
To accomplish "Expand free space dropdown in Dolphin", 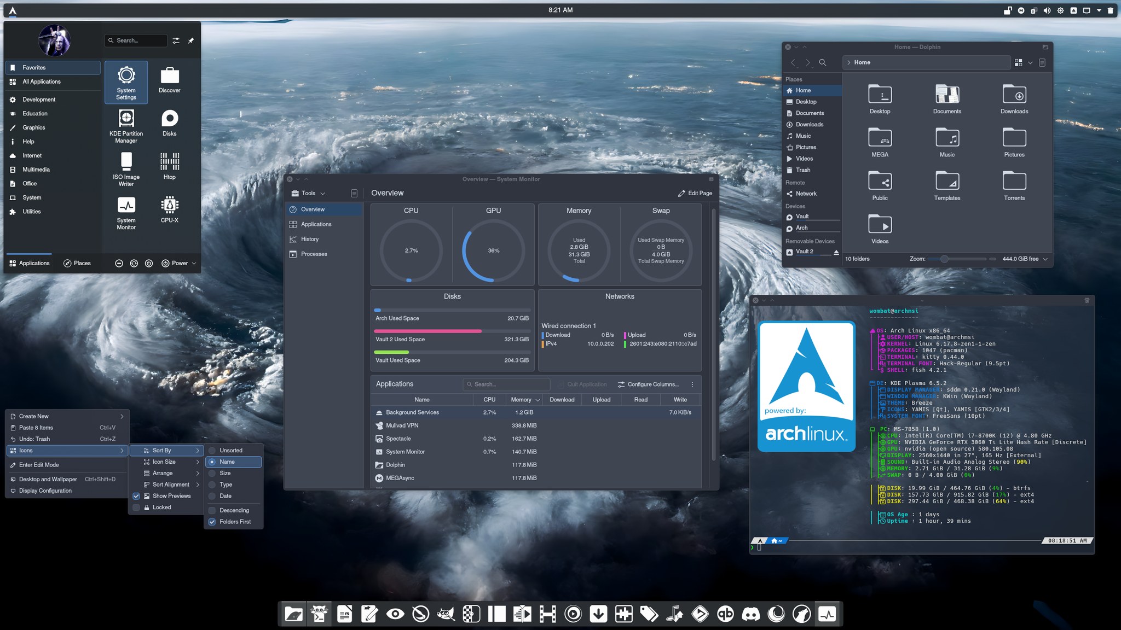I will point(1045,259).
